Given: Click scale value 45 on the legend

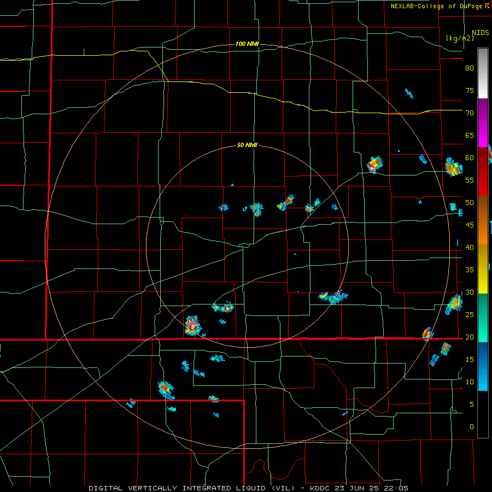Looking at the screenshot, I should point(470,225).
